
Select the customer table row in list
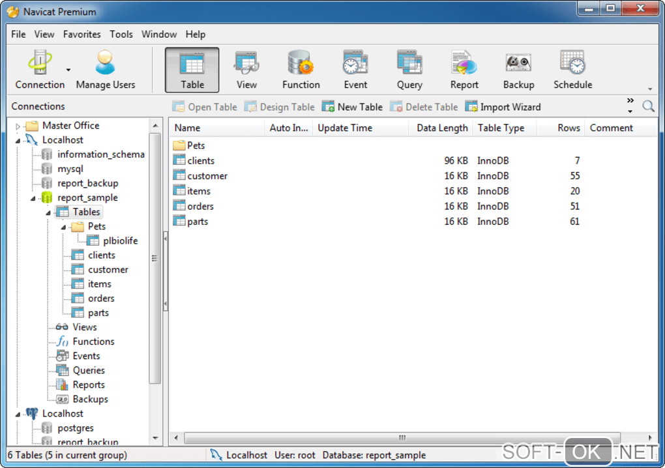click(x=413, y=176)
